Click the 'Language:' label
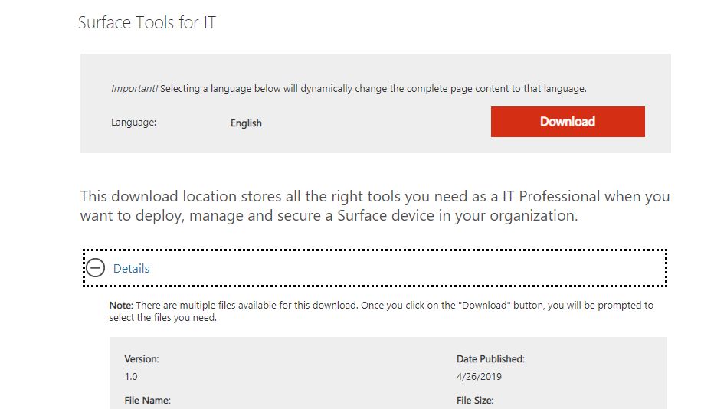 133,122
